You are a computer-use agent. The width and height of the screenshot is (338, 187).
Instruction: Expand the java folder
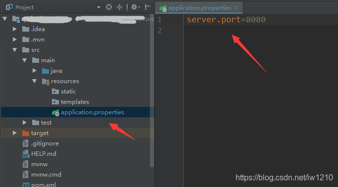pos(35,70)
